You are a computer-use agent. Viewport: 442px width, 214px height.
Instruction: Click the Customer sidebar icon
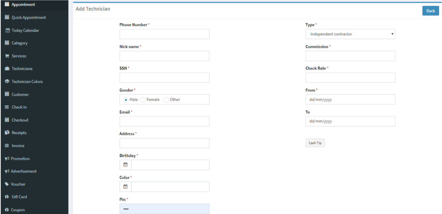(7, 94)
